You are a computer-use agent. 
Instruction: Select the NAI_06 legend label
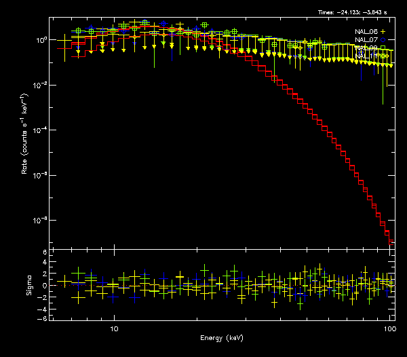coord(366,32)
